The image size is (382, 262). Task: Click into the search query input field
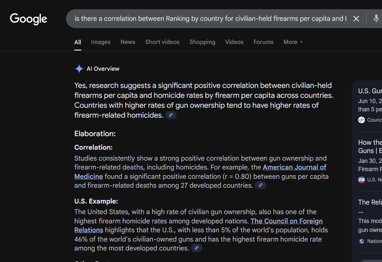[210, 19]
